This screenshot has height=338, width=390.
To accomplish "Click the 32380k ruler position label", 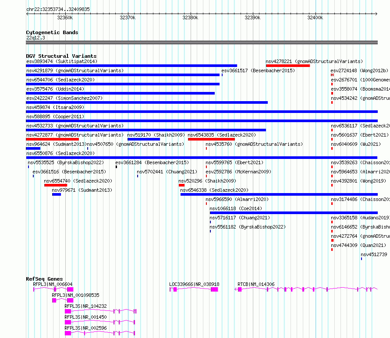I will (x=190, y=18).
